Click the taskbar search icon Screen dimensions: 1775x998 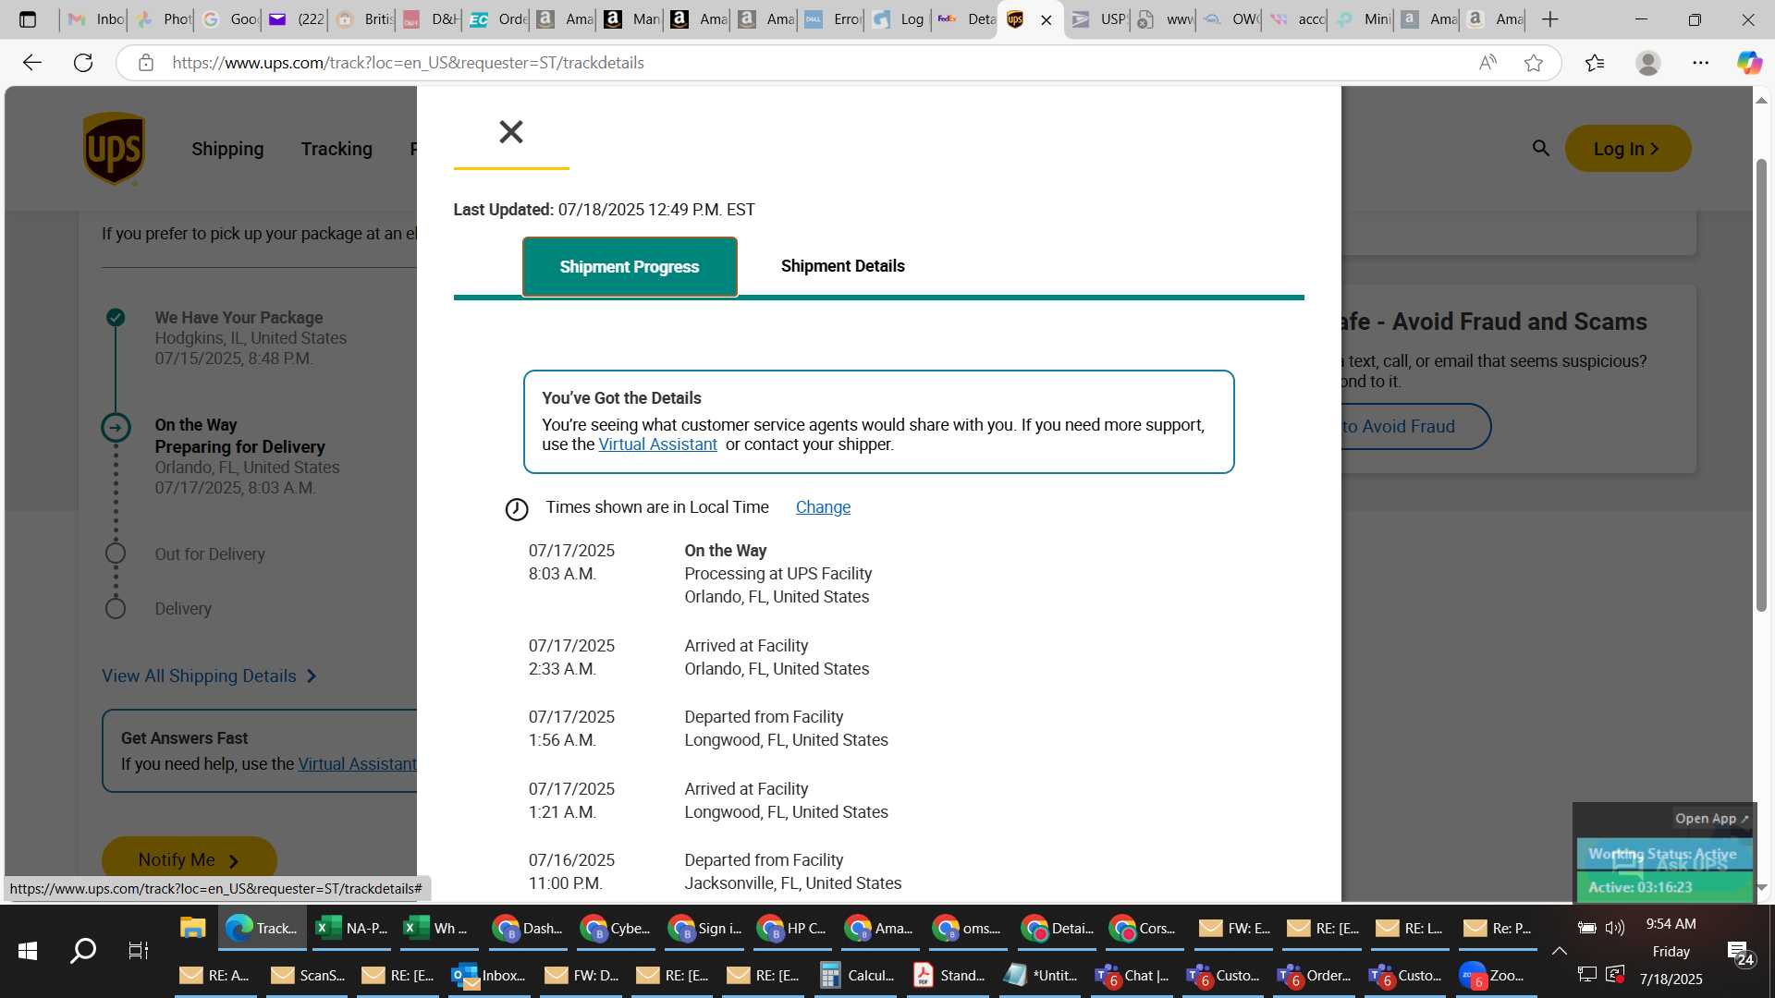click(83, 951)
